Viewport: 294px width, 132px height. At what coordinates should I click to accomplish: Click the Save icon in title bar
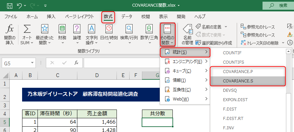point(10,6)
